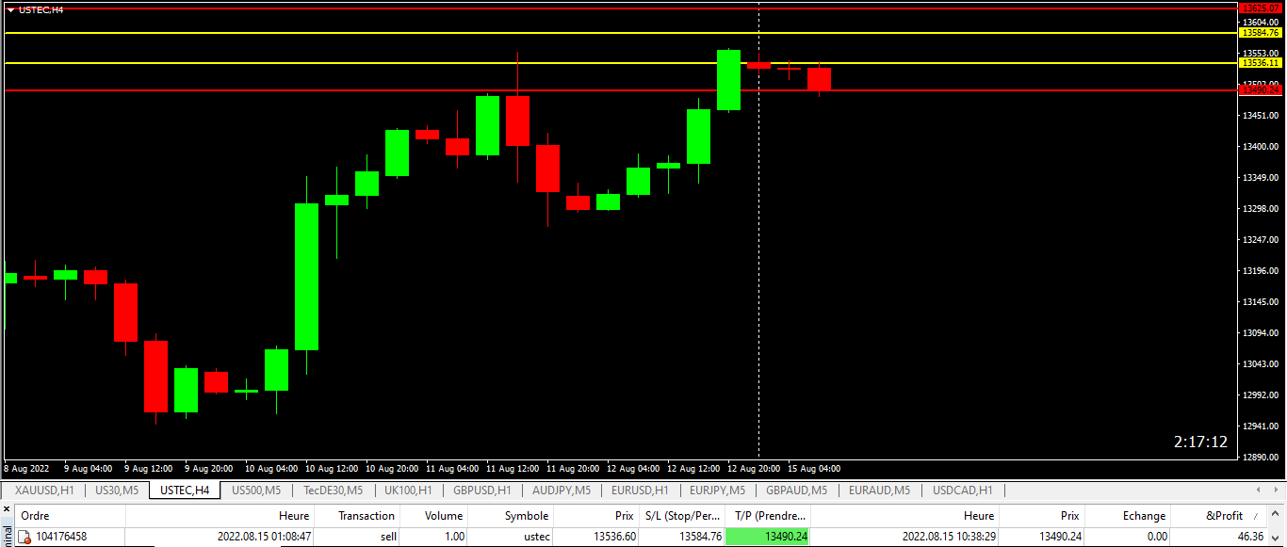Sort by the Echange column header

click(x=1128, y=516)
